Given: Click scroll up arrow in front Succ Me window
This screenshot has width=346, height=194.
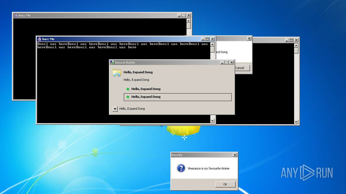Looking at the screenshot, I should click(x=212, y=44).
